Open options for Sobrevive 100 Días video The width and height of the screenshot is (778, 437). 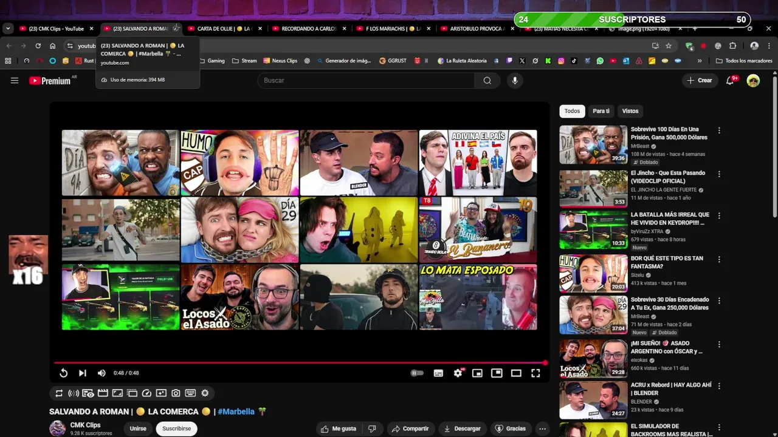coord(719,130)
